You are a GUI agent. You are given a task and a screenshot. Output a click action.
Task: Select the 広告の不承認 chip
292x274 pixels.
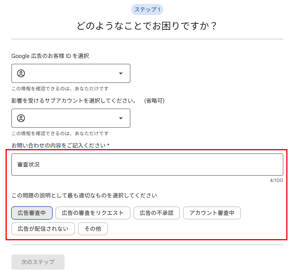pos(156,213)
